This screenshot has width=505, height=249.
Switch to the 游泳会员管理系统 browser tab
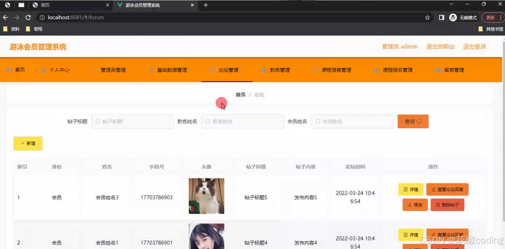[156, 5]
